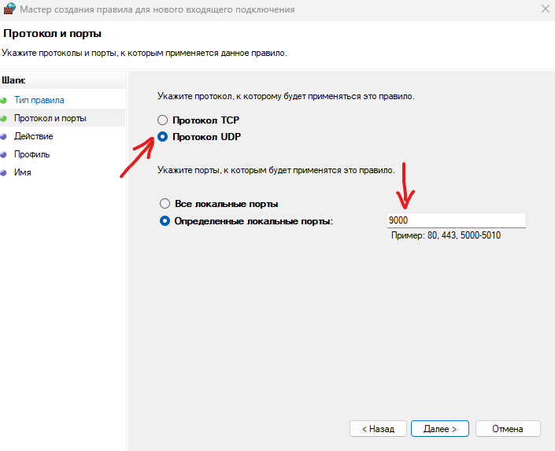Select the Протокол UDP radio button

[162, 137]
